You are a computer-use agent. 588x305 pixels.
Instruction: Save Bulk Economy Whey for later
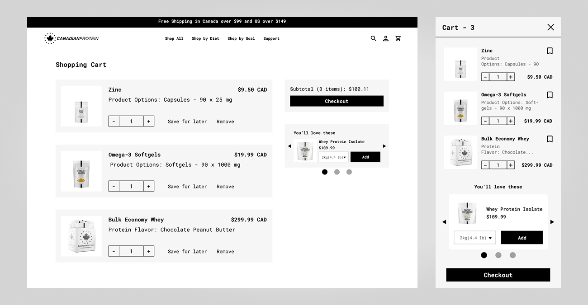pos(187,252)
